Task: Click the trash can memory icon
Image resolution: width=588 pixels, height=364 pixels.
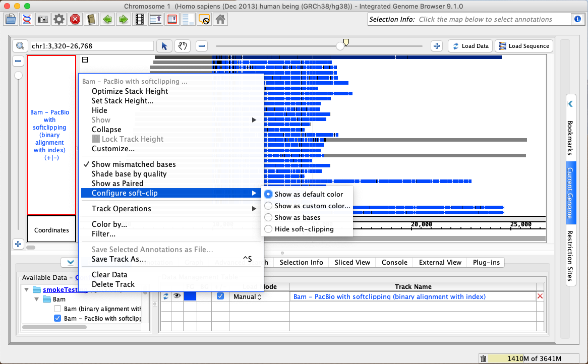Action: pos(484,359)
